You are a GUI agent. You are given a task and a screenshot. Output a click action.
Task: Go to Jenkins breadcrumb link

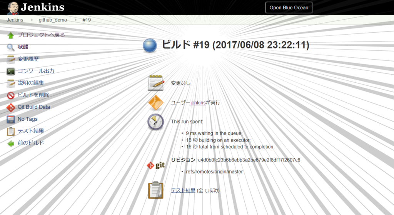point(15,20)
